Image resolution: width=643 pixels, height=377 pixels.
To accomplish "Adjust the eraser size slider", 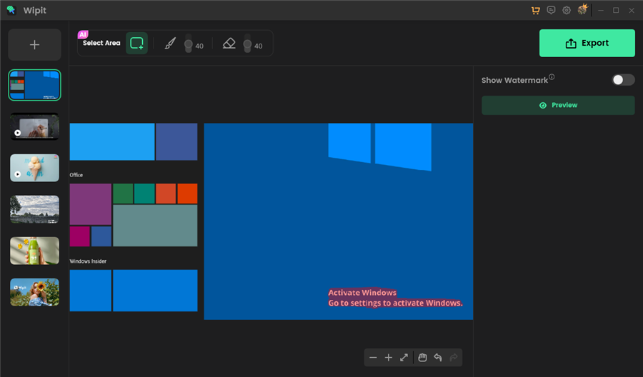I will pyautogui.click(x=247, y=44).
